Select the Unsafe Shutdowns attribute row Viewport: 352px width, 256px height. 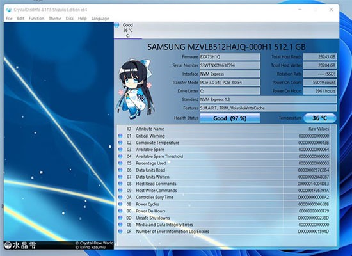(x=224, y=218)
